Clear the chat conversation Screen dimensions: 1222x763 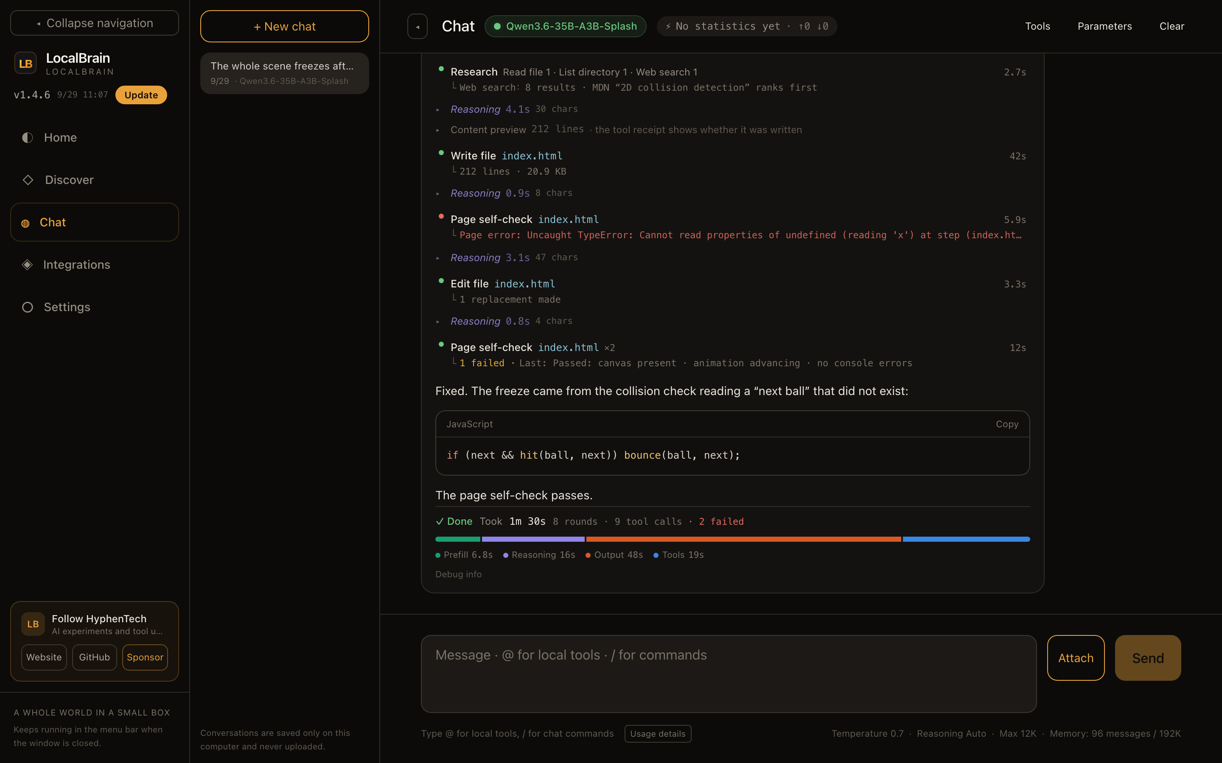[x=1172, y=26]
